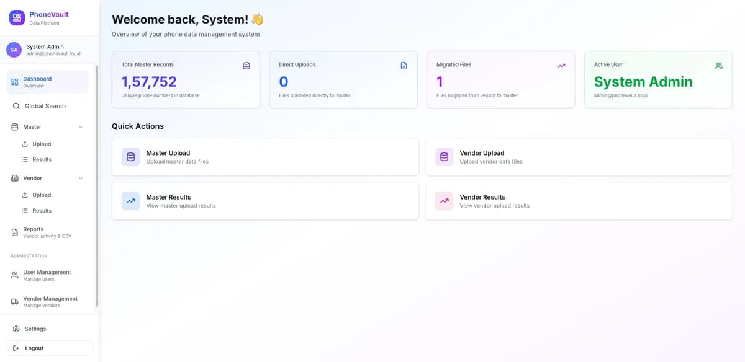Open Settings from the sidebar
745x362 pixels.
[49, 329]
